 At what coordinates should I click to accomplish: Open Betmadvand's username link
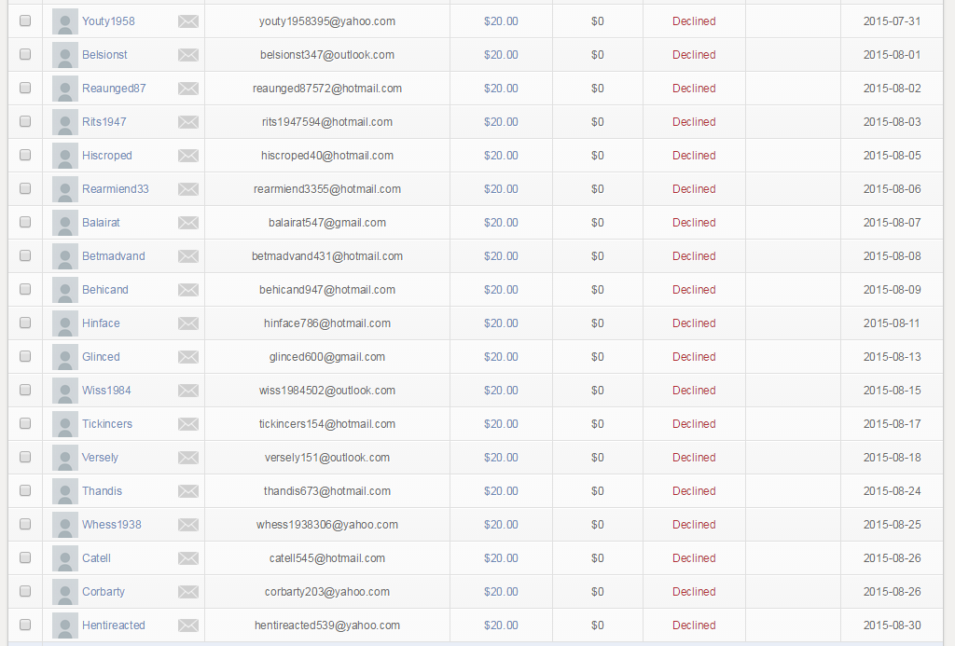(x=114, y=256)
